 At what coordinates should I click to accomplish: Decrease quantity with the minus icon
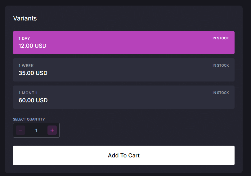(x=20, y=130)
